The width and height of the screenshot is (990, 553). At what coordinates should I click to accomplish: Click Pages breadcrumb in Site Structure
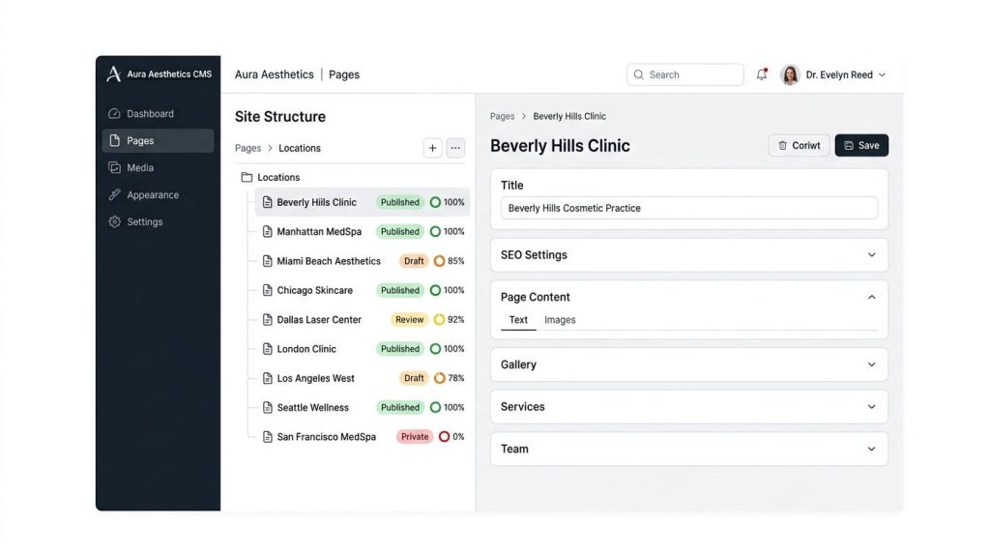pos(248,148)
